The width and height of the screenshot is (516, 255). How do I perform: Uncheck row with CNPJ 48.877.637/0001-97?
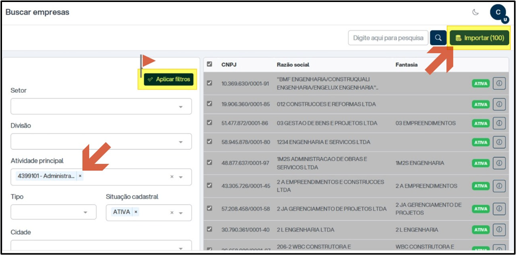(209, 162)
